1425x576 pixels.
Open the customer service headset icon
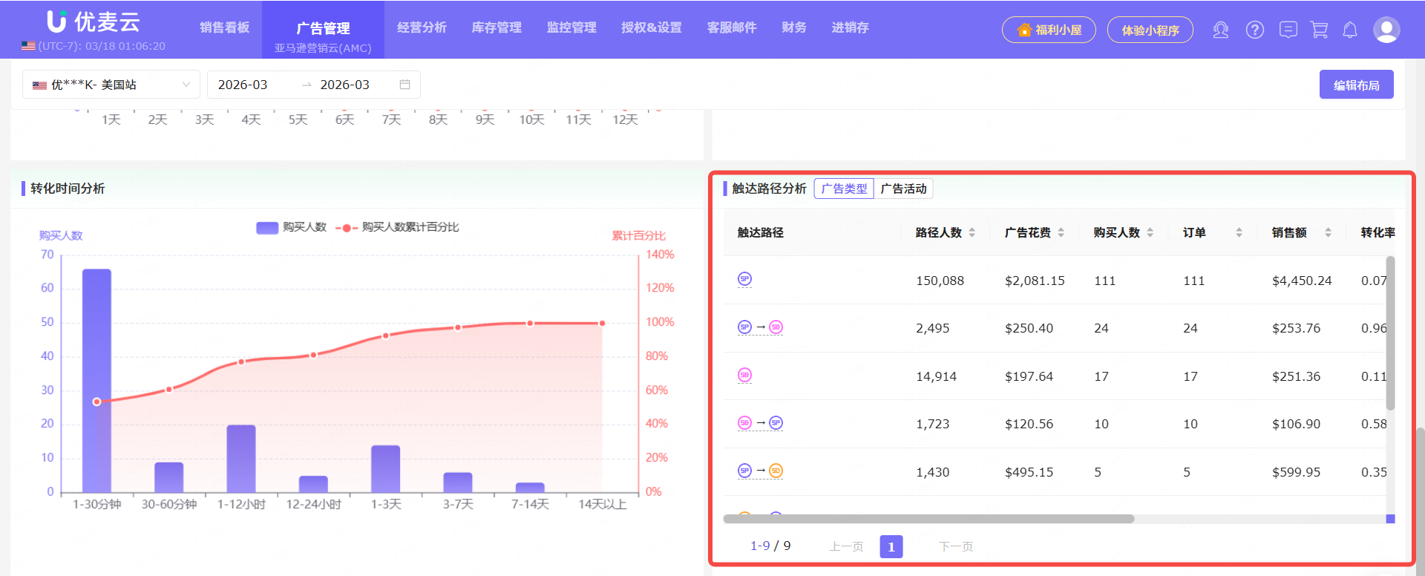tap(1220, 30)
